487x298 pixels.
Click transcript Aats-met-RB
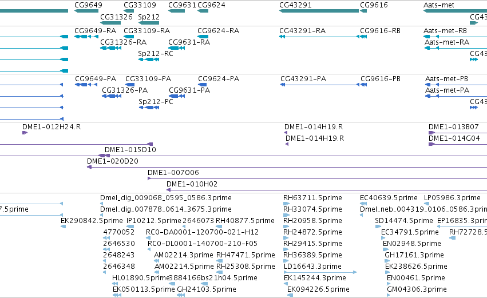tap(445, 31)
